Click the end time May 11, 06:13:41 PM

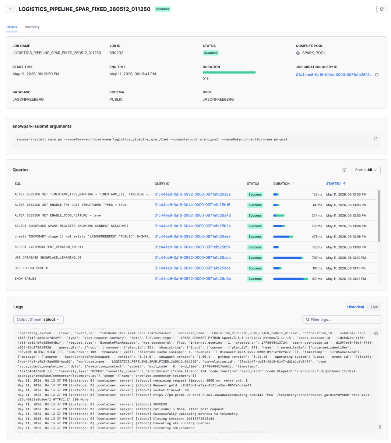tap(133, 74)
